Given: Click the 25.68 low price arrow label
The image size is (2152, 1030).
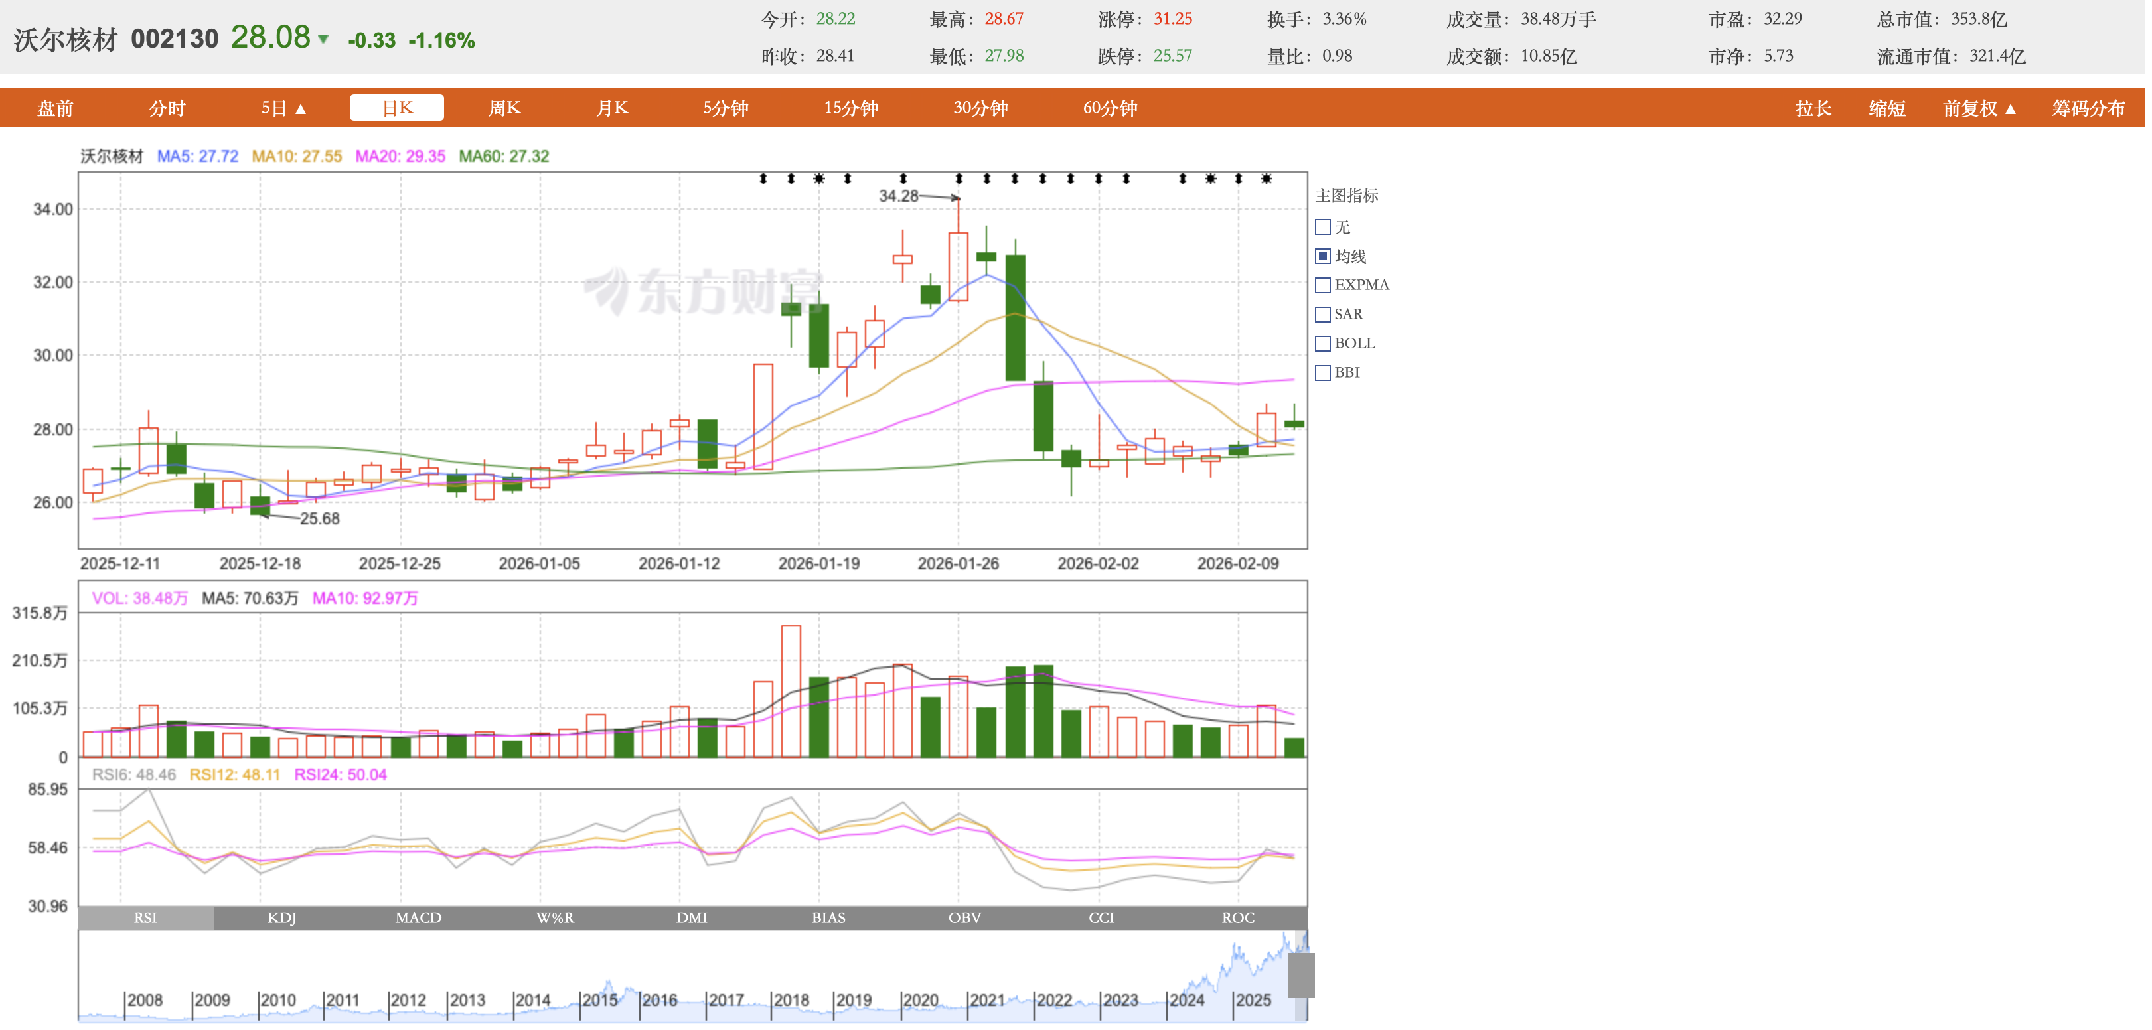Looking at the screenshot, I should pyautogui.click(x=319, y=518).
